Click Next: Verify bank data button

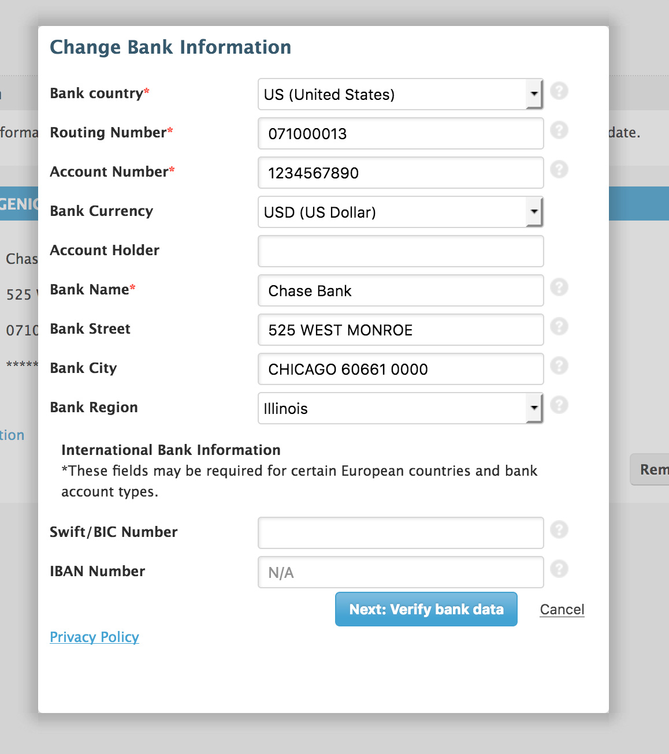click(426, 610)
